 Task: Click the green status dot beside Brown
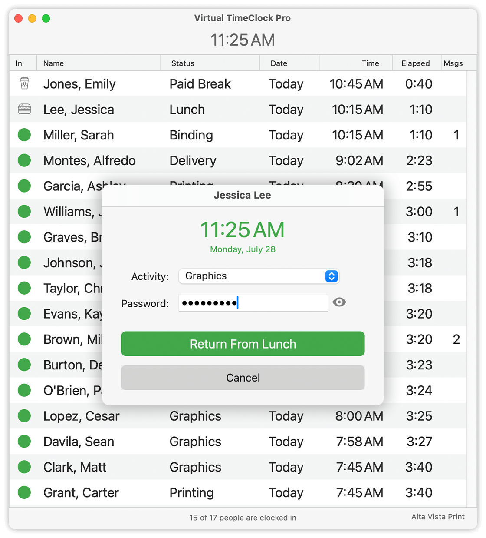point(24,339)
